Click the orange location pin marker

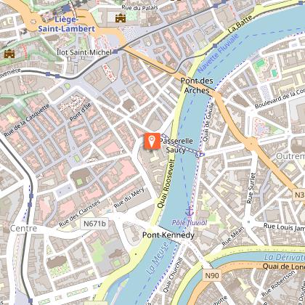click(x=152, y=141)
